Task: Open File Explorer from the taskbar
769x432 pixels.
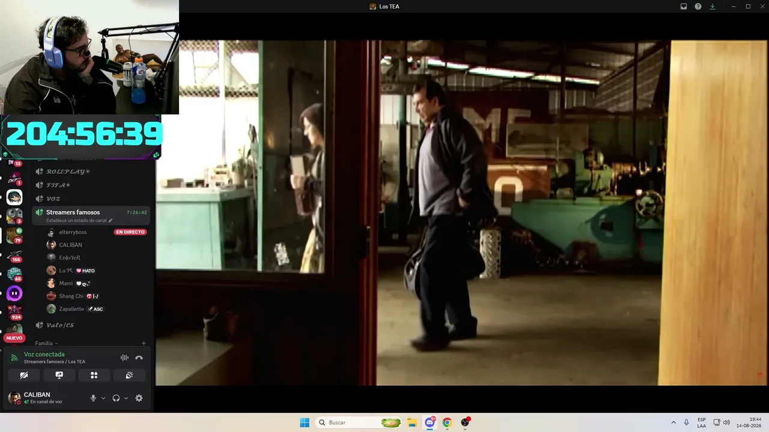Action: pos(412,422)
